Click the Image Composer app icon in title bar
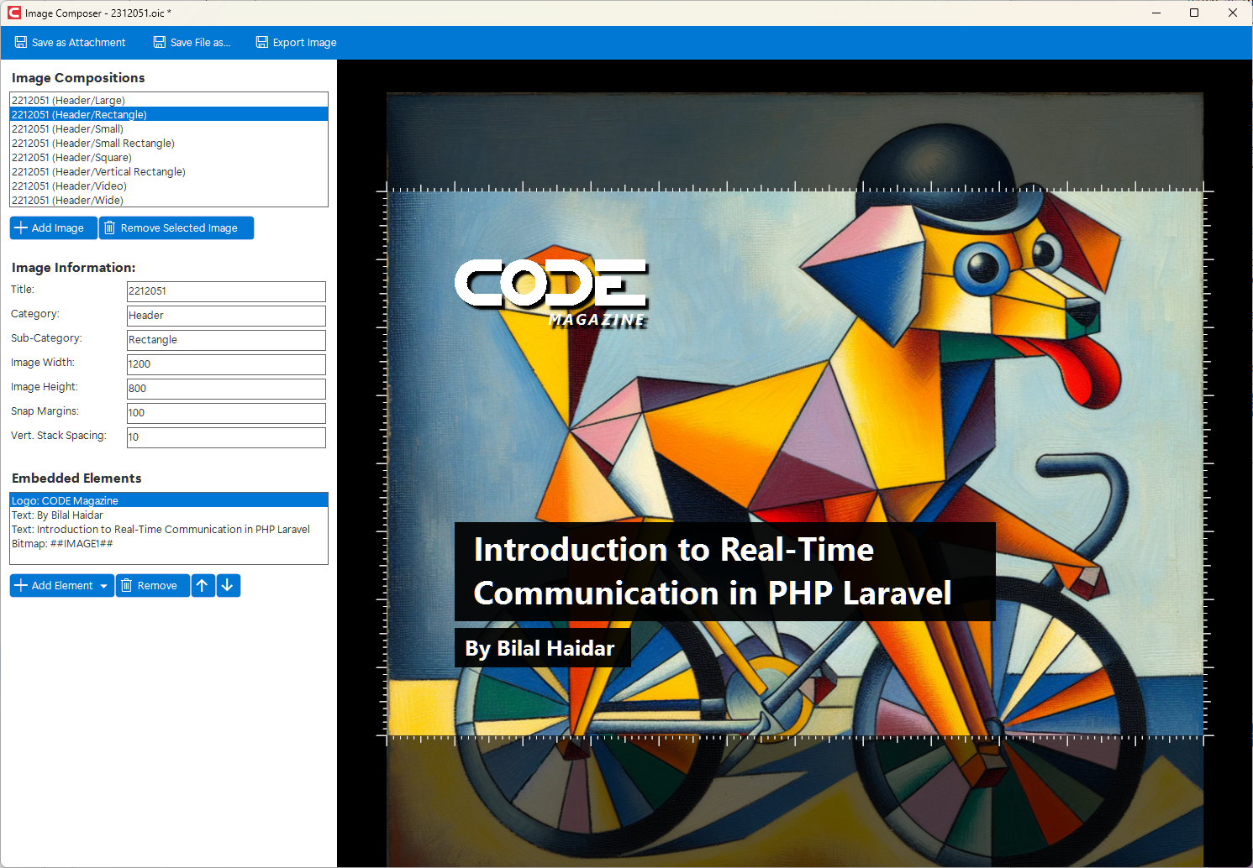Image resolution: width=1253 pixels, height=868 pixels. point(14,13)
